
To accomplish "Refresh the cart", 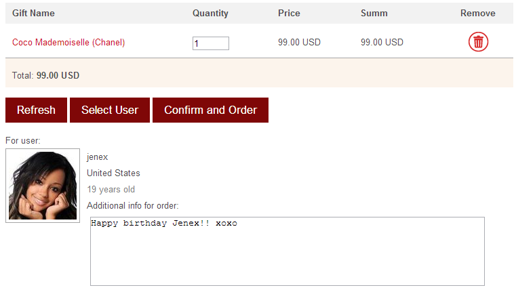I will 36,110.
